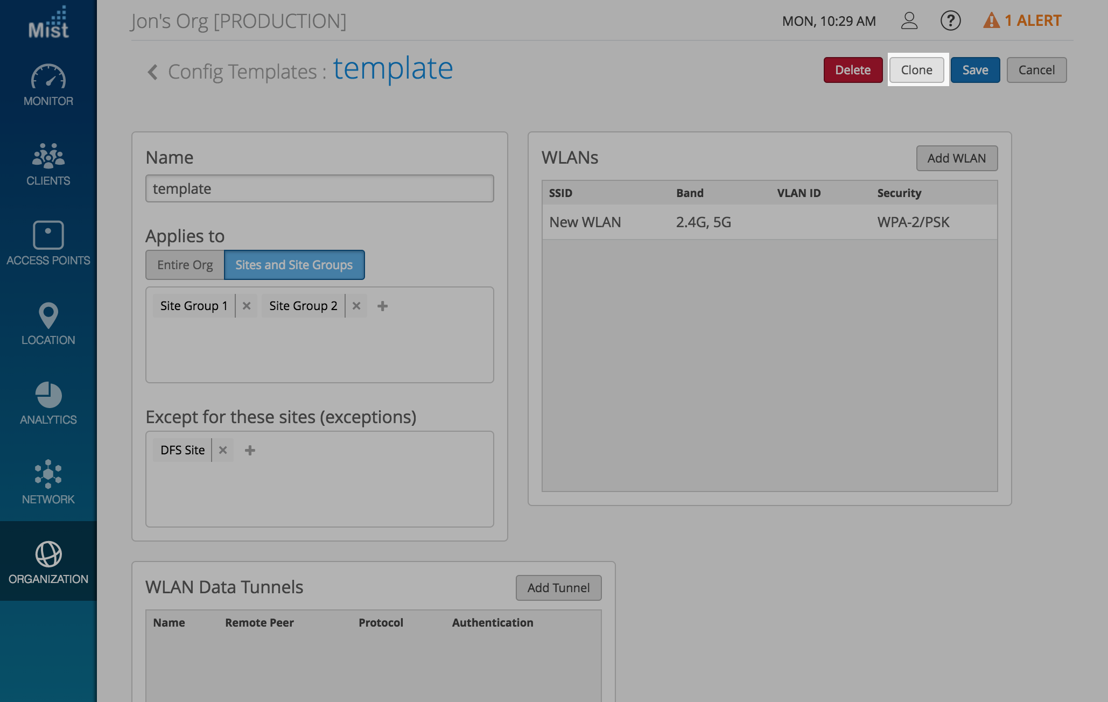Remove DFS Site from exceptions
This screenshot has width=1108, height=702.
pos(223,450)
